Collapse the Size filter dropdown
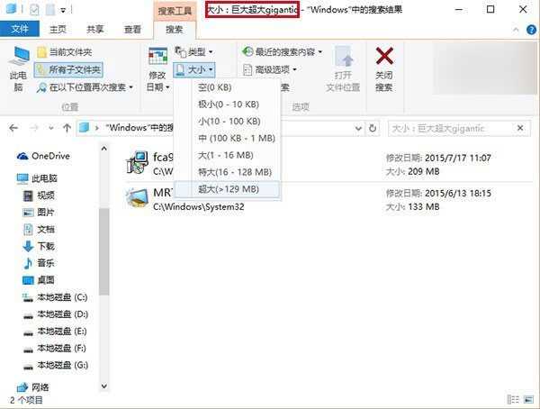 coord(194,70)
